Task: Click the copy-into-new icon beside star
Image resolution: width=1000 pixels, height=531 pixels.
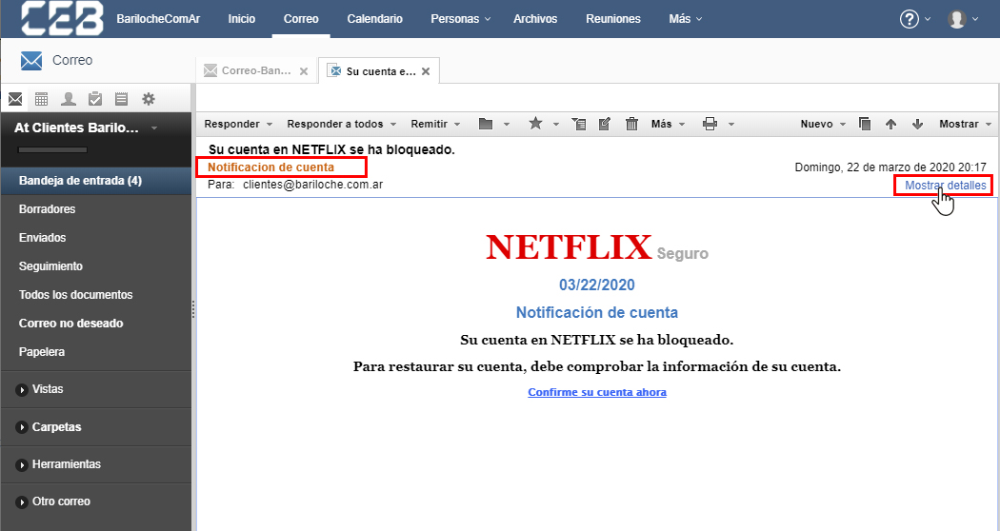Action: pos(578,124)
